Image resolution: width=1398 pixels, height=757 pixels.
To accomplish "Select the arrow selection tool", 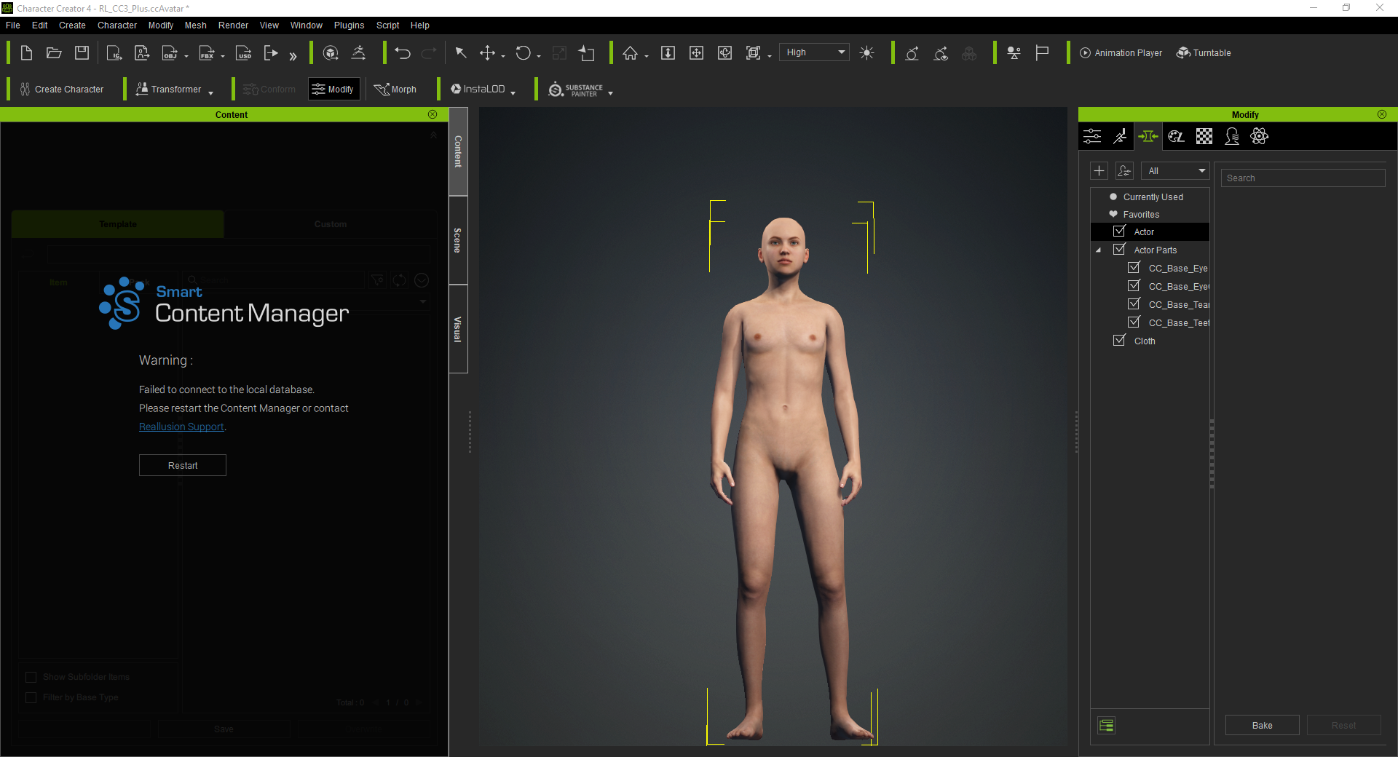I will pos(460,53).
